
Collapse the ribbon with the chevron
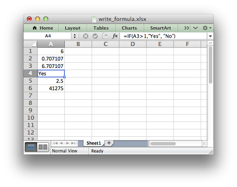tap(195, 28)
